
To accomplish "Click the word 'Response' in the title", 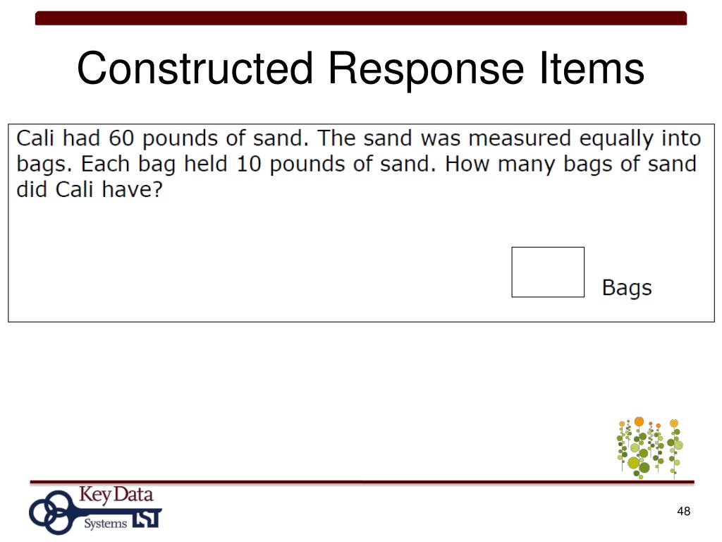I will point(426,68).
